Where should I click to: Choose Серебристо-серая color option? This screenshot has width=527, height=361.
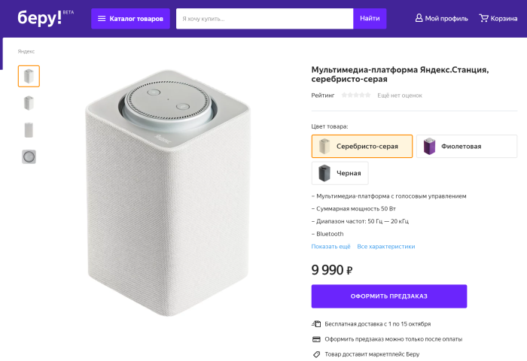[362, 146]
